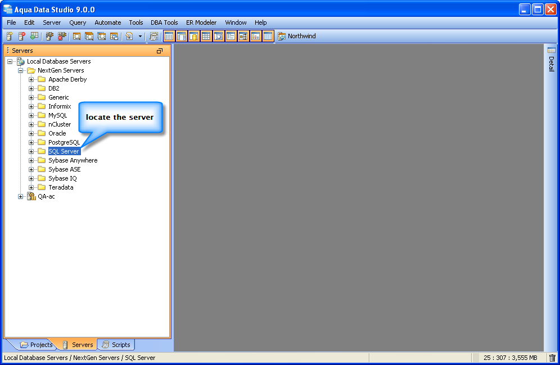Open the File menu

point(11,22)
